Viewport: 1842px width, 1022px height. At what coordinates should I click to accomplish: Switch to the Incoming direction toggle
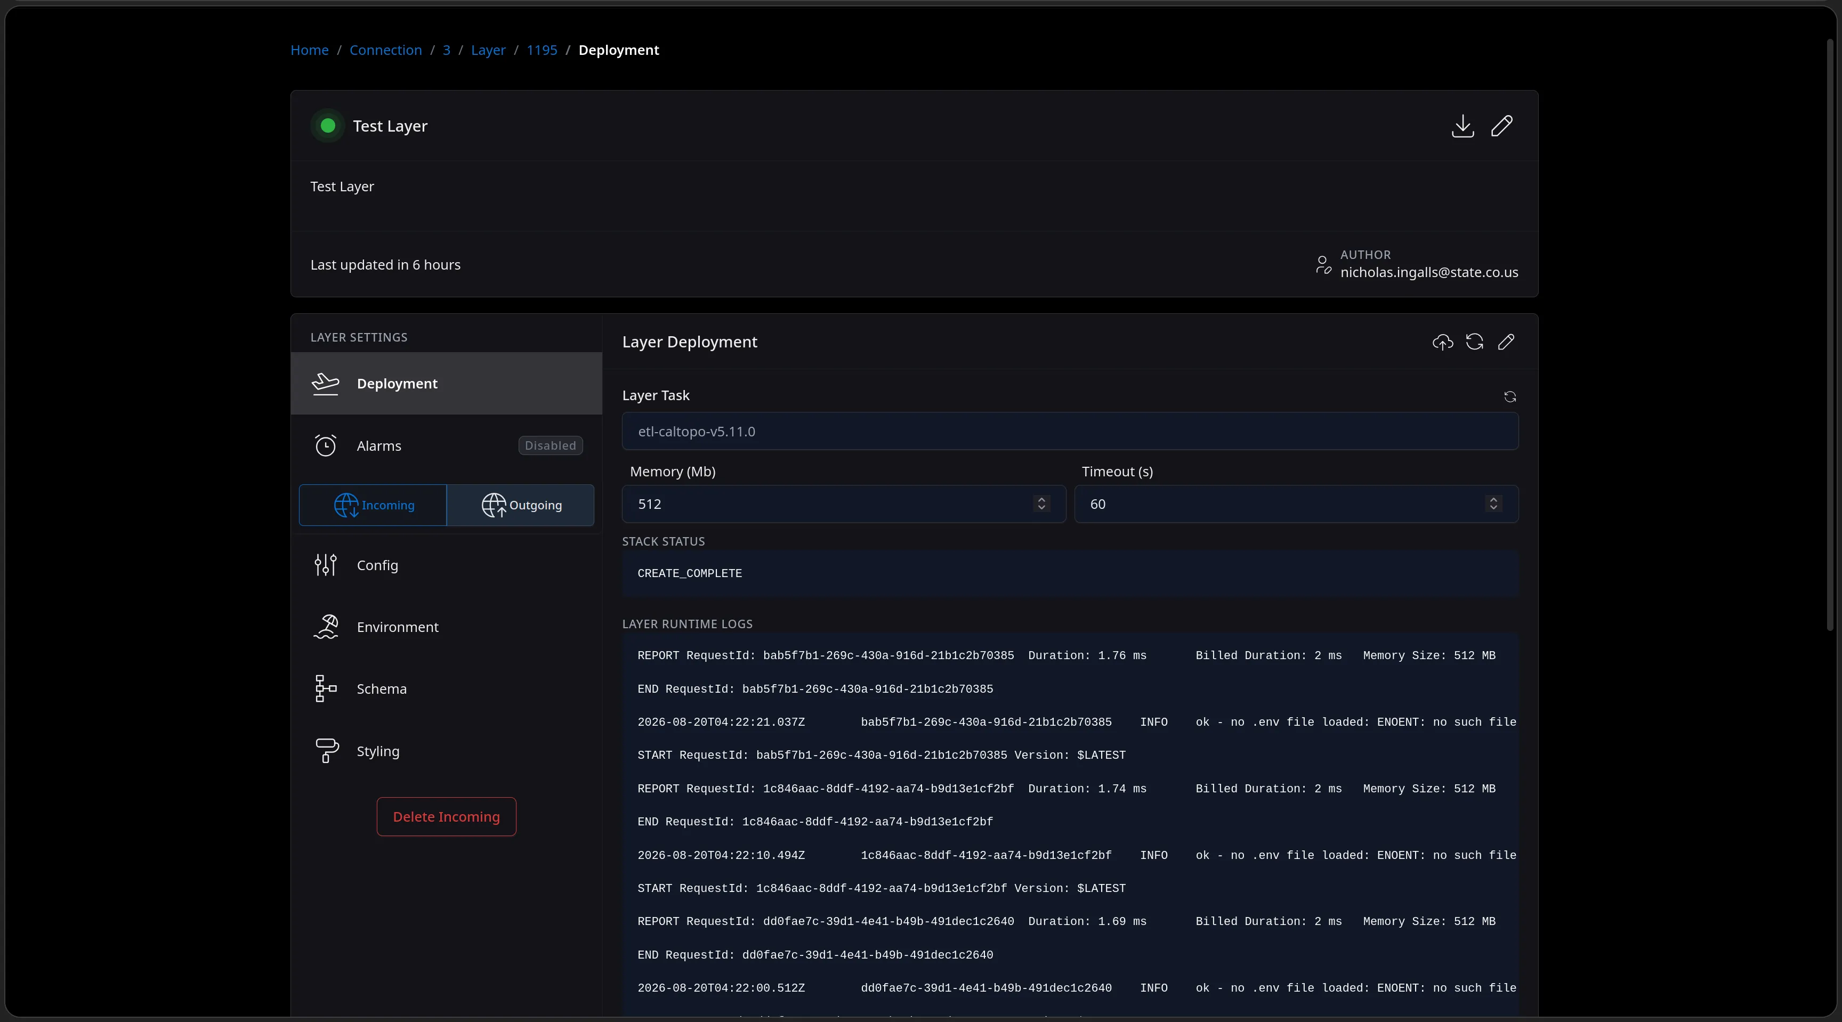click(373, 505)
